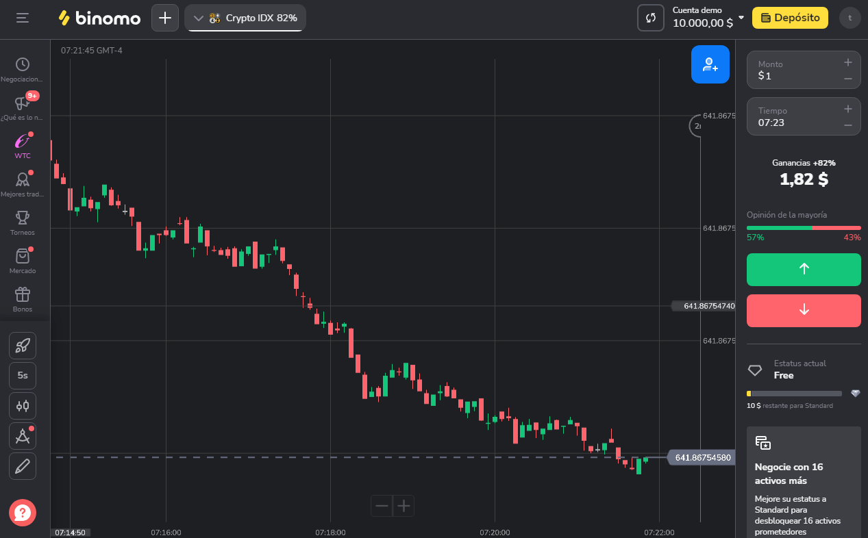Open Bonos gift in the sidebar
868x538 pixels.
pos(23,300)
